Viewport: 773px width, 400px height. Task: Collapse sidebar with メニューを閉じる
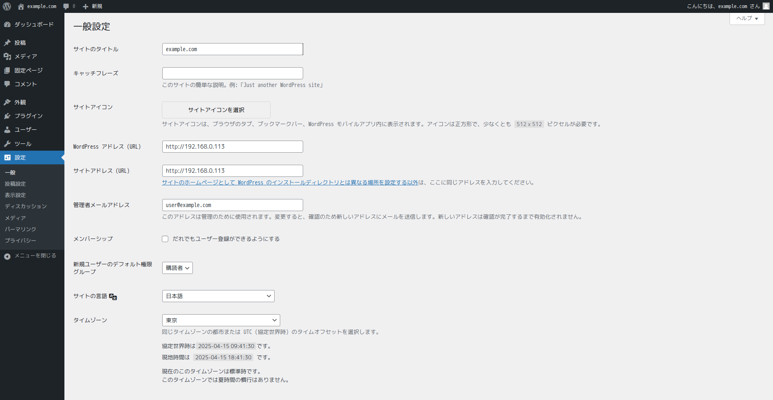[30, 256]
